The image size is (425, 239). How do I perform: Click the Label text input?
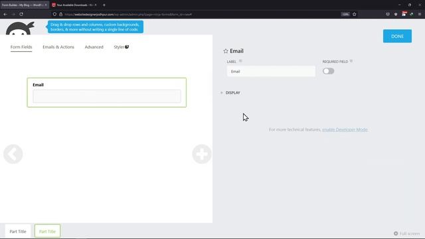click(x=271, y=71)
